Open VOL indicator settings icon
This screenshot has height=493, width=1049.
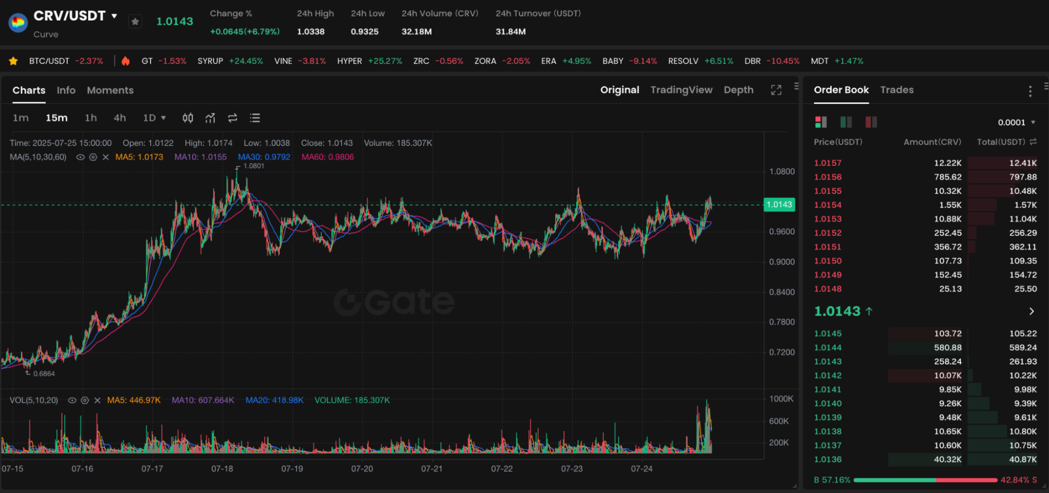85,400
